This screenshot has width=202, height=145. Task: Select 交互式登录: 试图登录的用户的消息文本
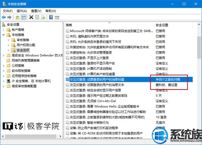point(129,85)
